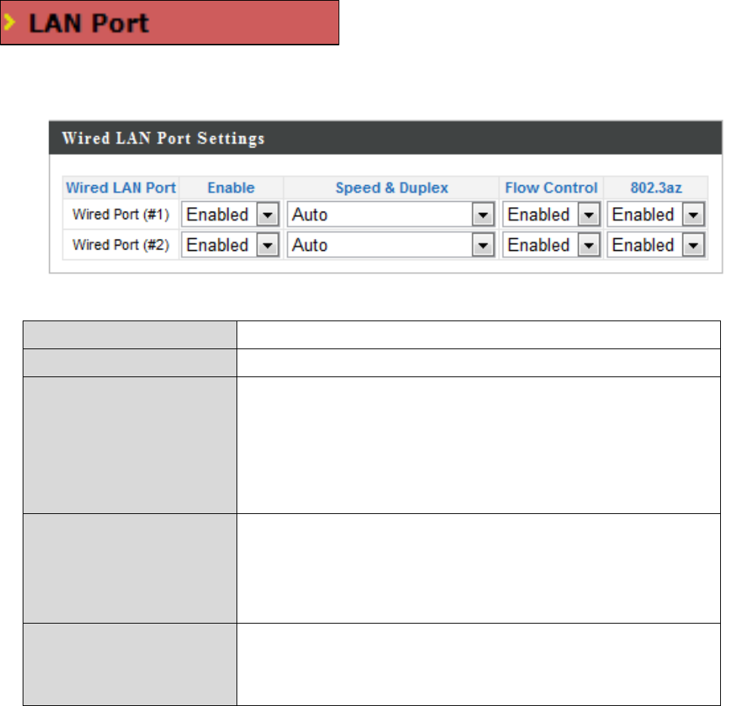This screenshot has height=706, width=730.
Task: Open Flow Control dropdown for Wired Port #1
Action: click(x=589, y=215)
